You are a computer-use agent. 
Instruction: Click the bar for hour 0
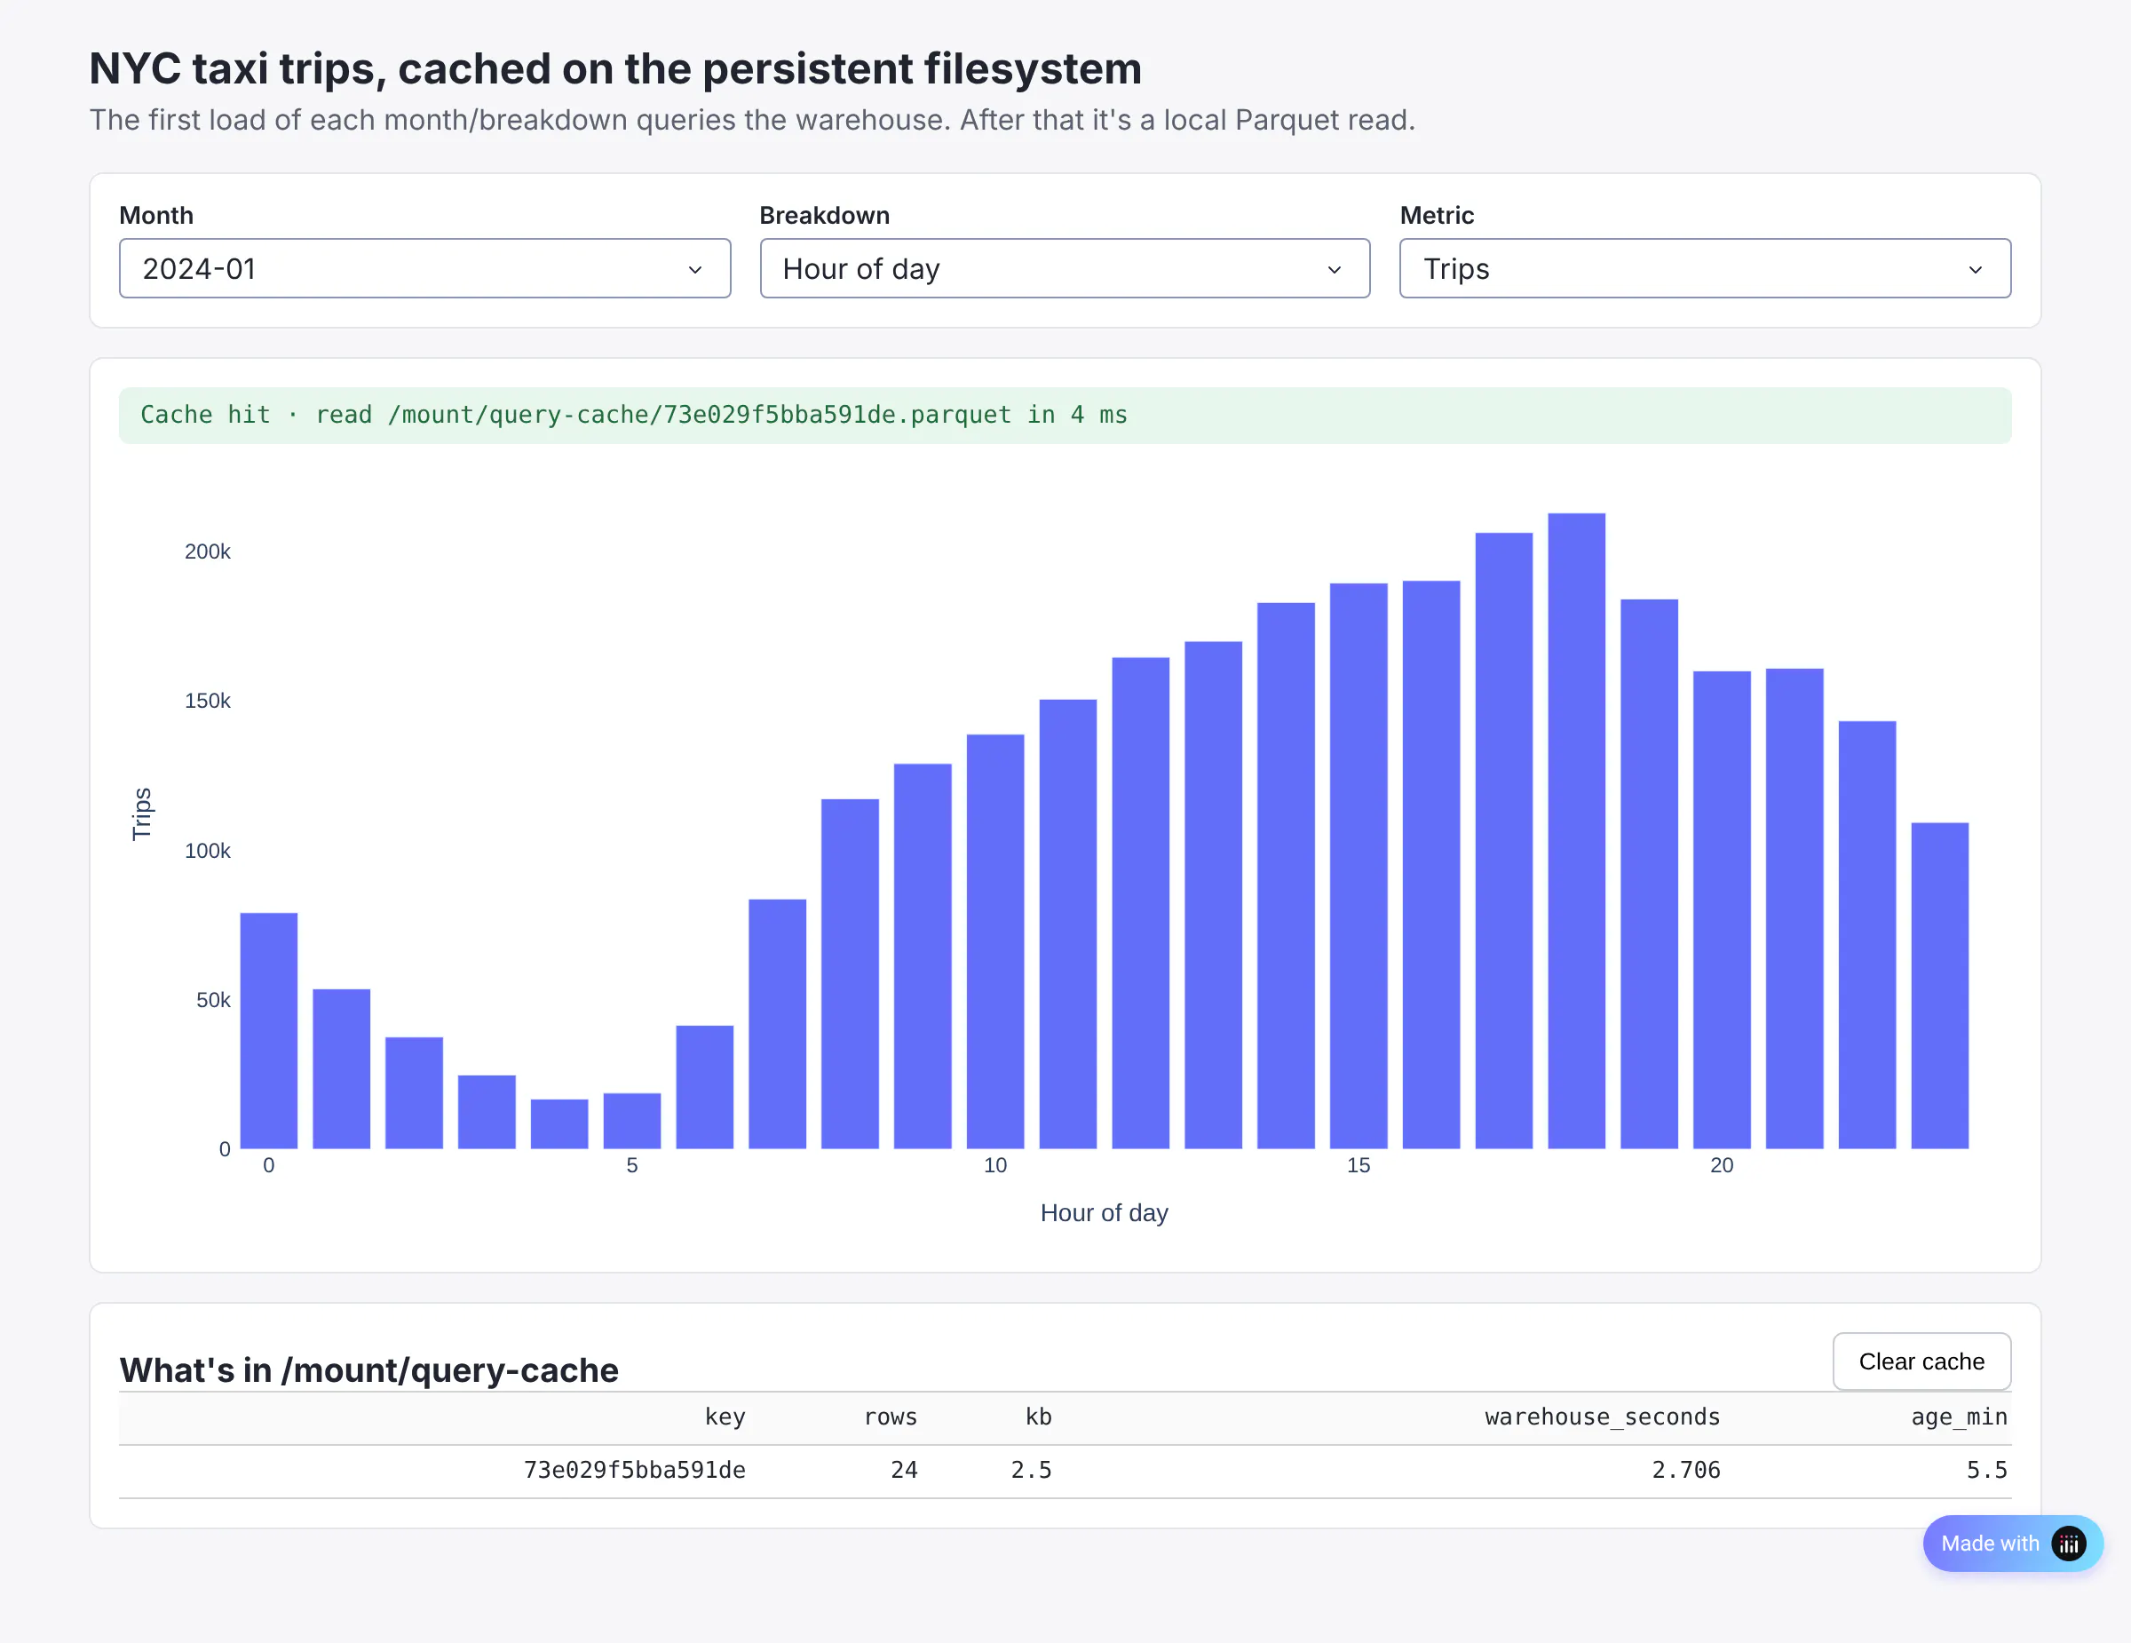[x=268, y=1031]
